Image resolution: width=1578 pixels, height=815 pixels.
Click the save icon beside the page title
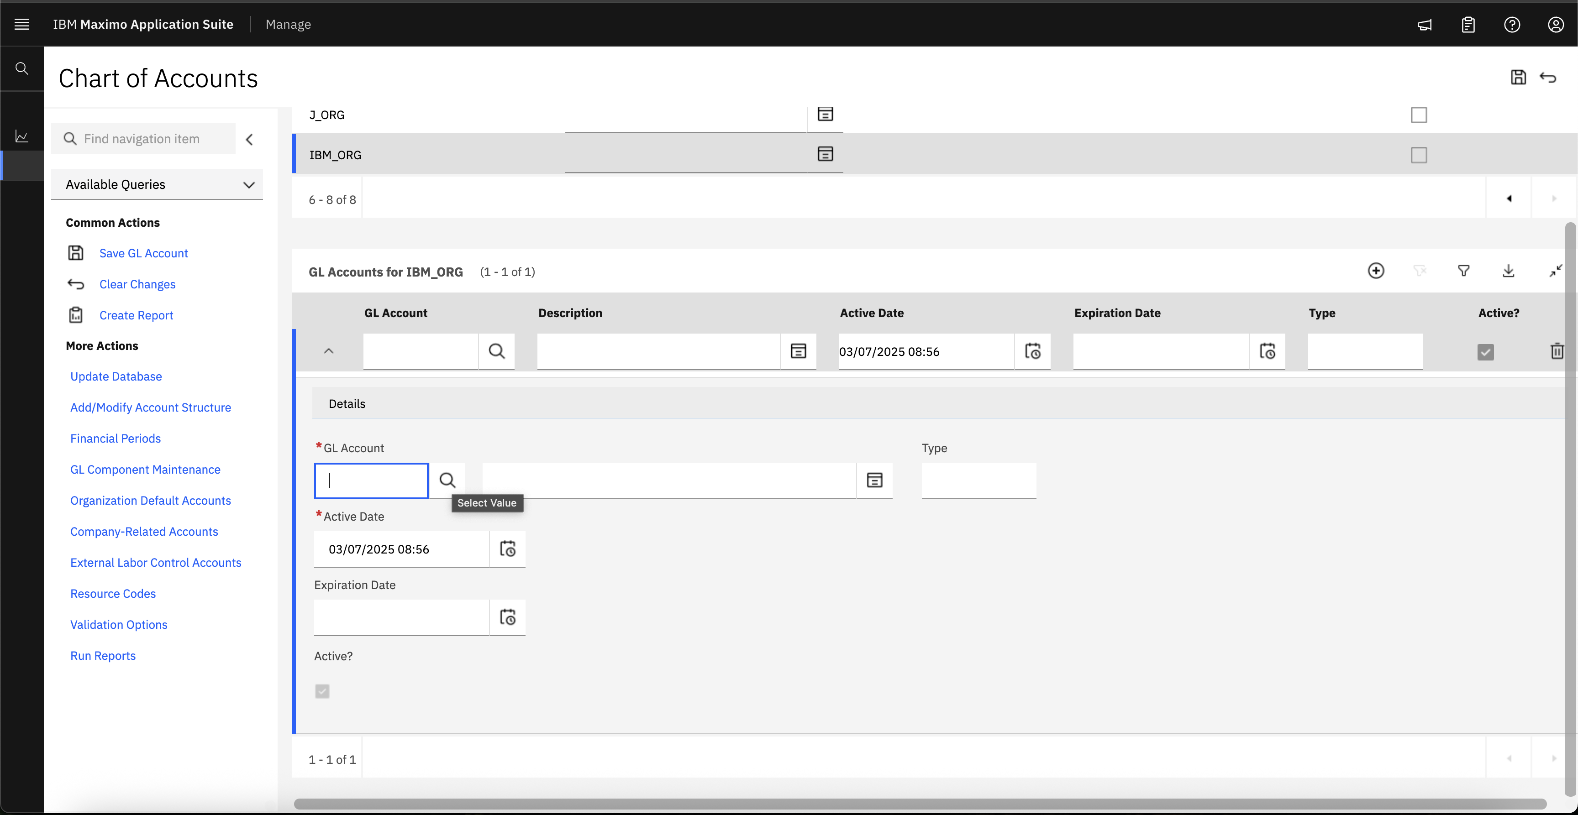tap(1518, 77)
